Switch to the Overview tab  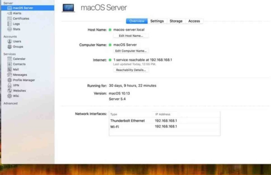pos(137,21)
